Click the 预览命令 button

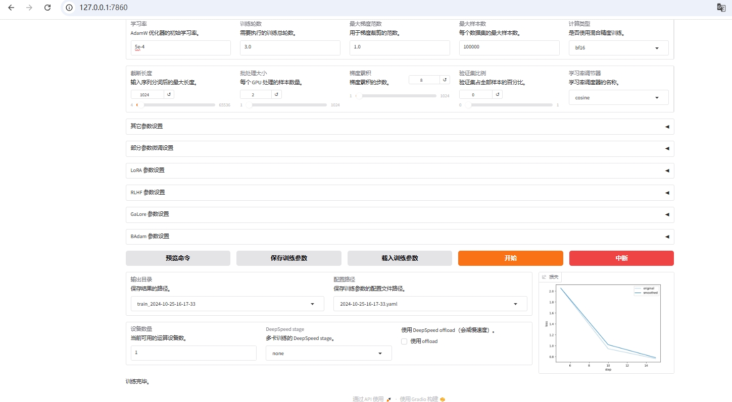[178, 258]
